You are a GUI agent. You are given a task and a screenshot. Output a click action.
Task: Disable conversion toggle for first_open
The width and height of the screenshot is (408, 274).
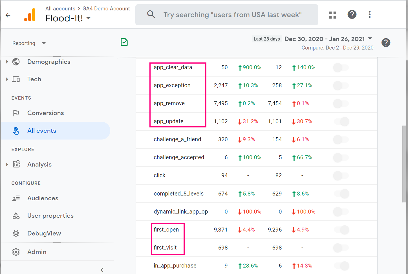click(341, 230)
